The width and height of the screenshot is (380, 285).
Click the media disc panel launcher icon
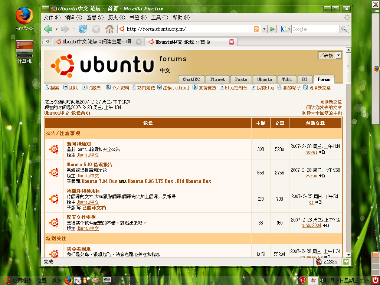pyautogui.click(x=78, y=281)
